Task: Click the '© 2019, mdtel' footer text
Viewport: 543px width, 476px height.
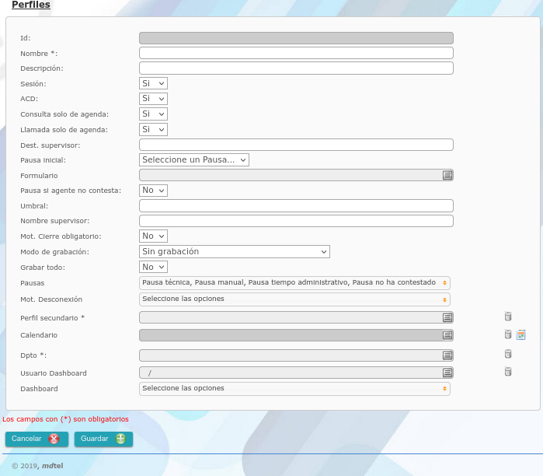Action: pyautogui.click(x=37, y=466)
